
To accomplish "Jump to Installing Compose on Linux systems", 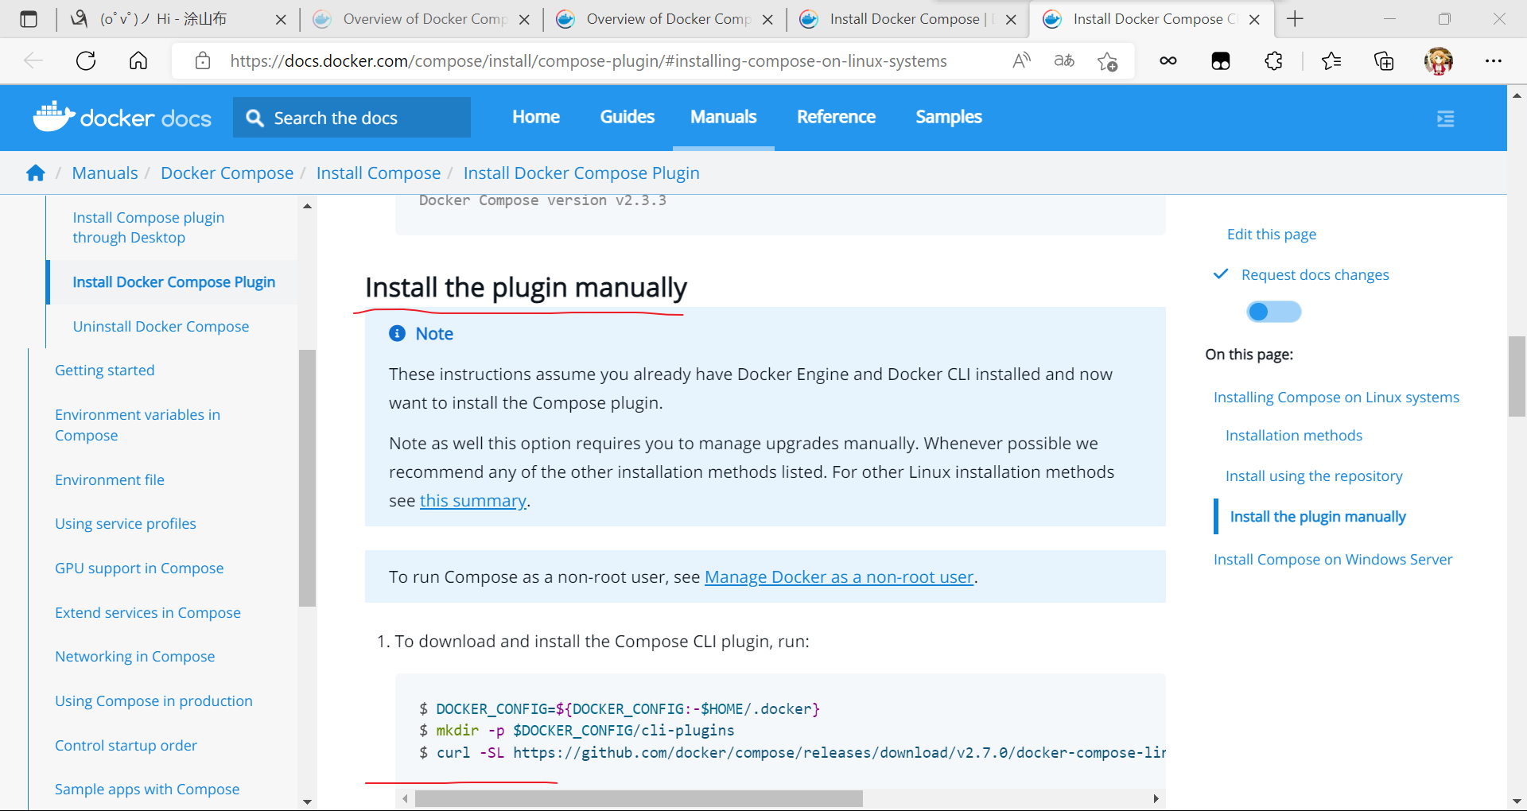I will [1336, 397].
